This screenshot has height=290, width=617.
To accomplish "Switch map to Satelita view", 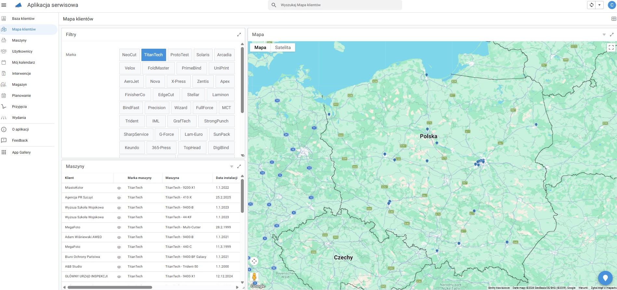I will tap(283, 47).
